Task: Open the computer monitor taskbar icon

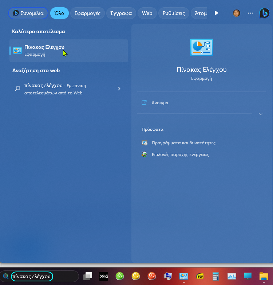Action: (x=167, y=276)
